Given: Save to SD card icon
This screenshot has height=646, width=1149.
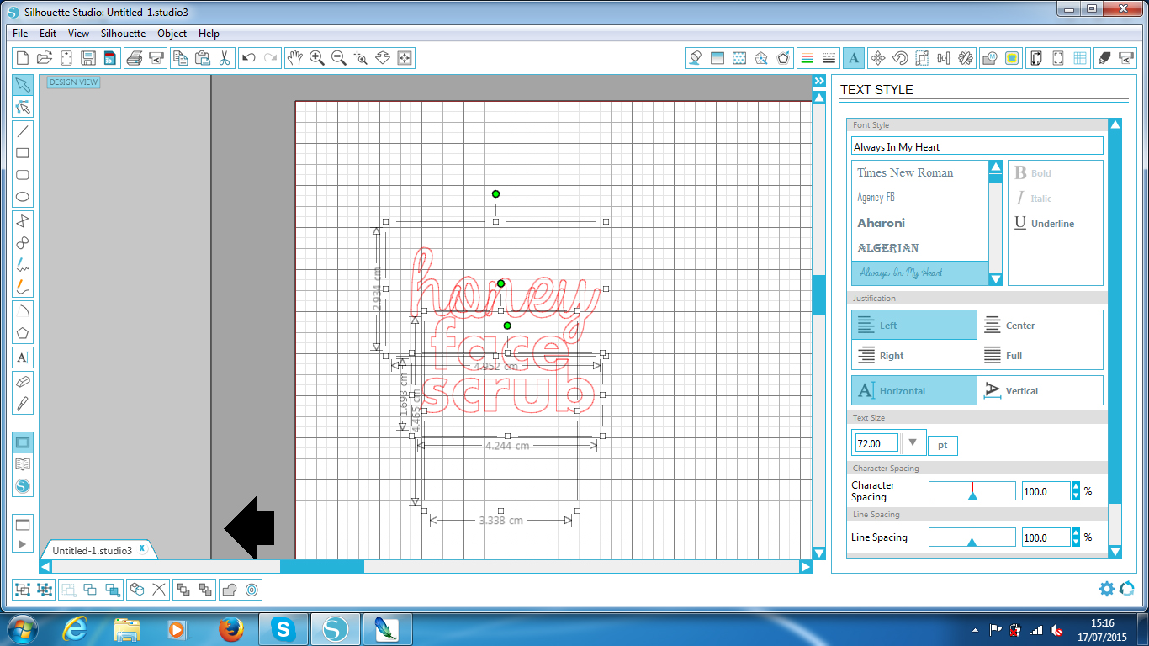Looking at the screenshot, I should (110, 58).
